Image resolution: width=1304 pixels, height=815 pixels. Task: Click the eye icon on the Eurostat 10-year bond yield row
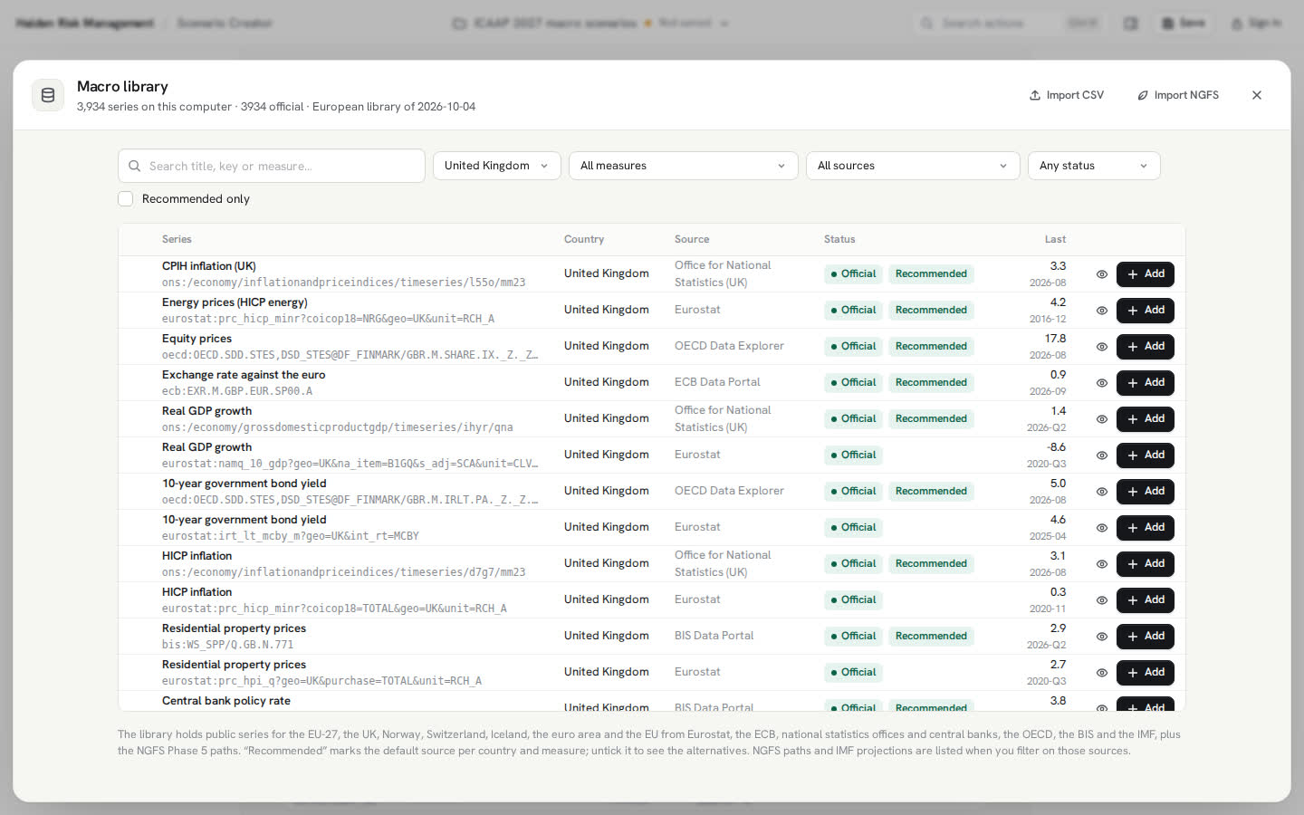click(1102, 528)
